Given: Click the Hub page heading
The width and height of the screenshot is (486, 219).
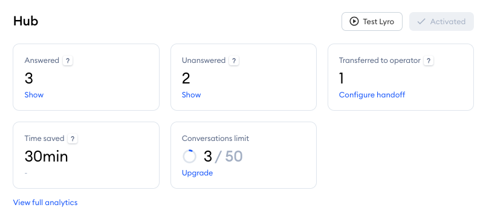Looking at the screenshot, I should click(x=26, y=21).
